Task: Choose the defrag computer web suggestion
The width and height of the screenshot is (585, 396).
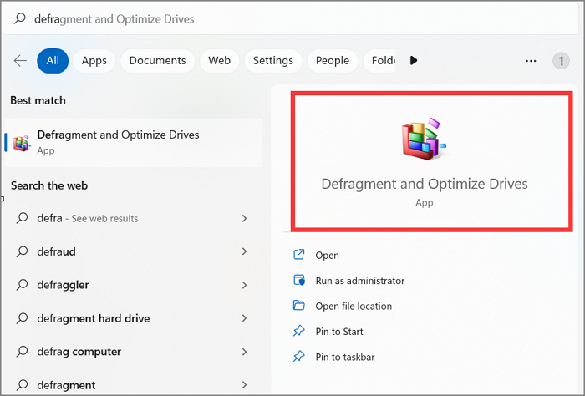Action: point(79,352)
